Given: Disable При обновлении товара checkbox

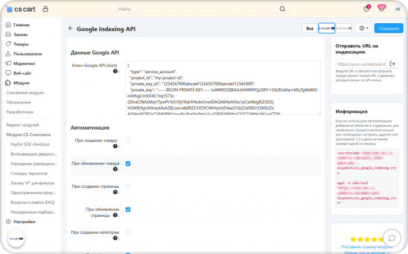Looking at the screenshot, I should [128, 163].
